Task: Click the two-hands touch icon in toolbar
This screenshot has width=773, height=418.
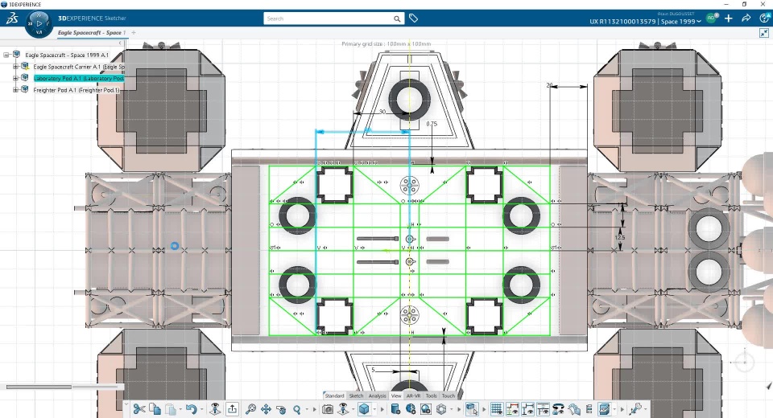Action: pyautogui.click(x=574, y=409)
